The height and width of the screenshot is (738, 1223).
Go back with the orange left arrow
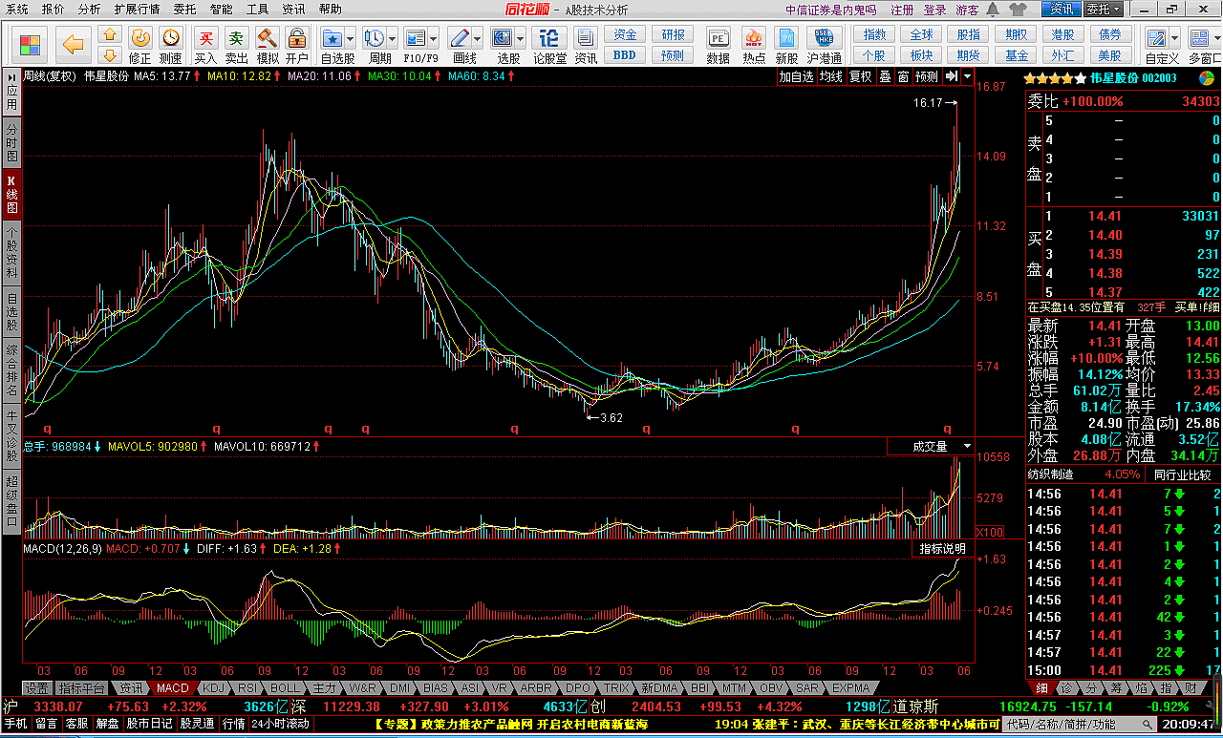pyautogui.click(x=73, y=45)
